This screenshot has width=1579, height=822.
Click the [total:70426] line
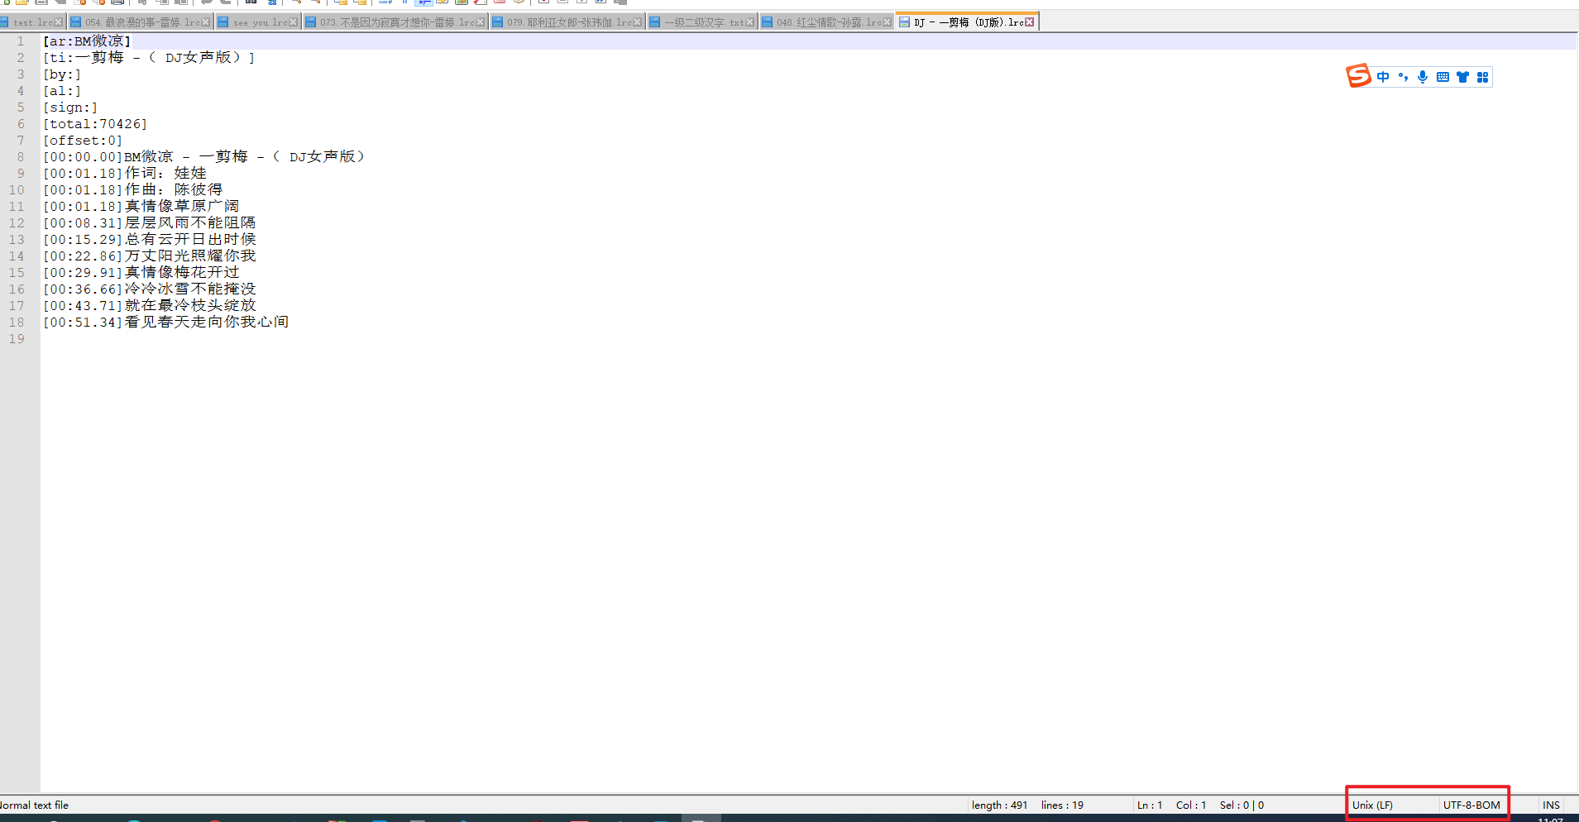(x=95, y=124)
